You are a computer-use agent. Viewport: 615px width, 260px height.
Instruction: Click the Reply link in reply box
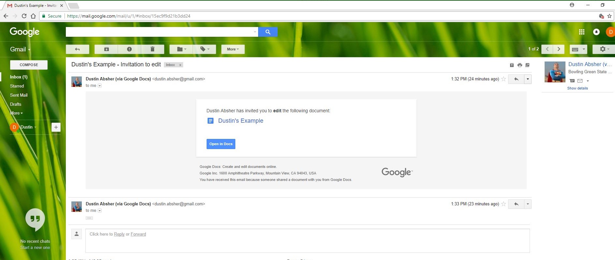(x=119, y=234)
